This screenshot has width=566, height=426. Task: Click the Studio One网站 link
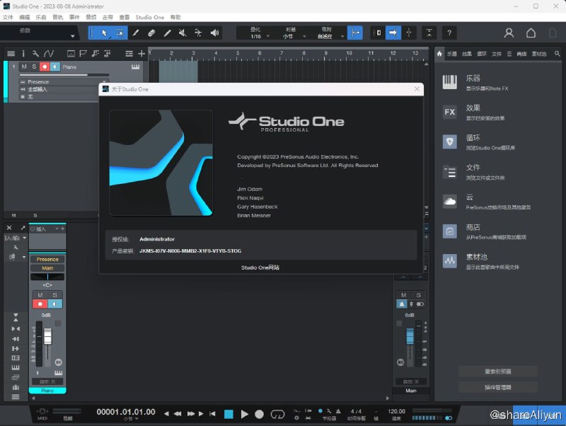coord(260,267)
